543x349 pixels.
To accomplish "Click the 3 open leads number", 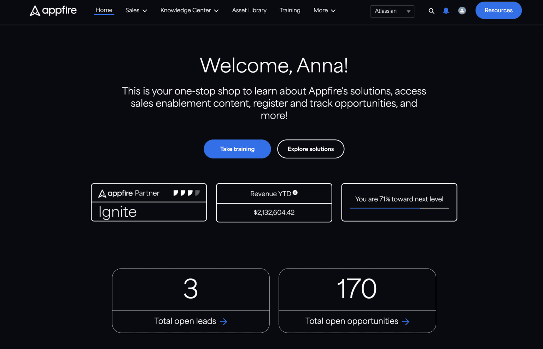I will [x=191, y=289].
